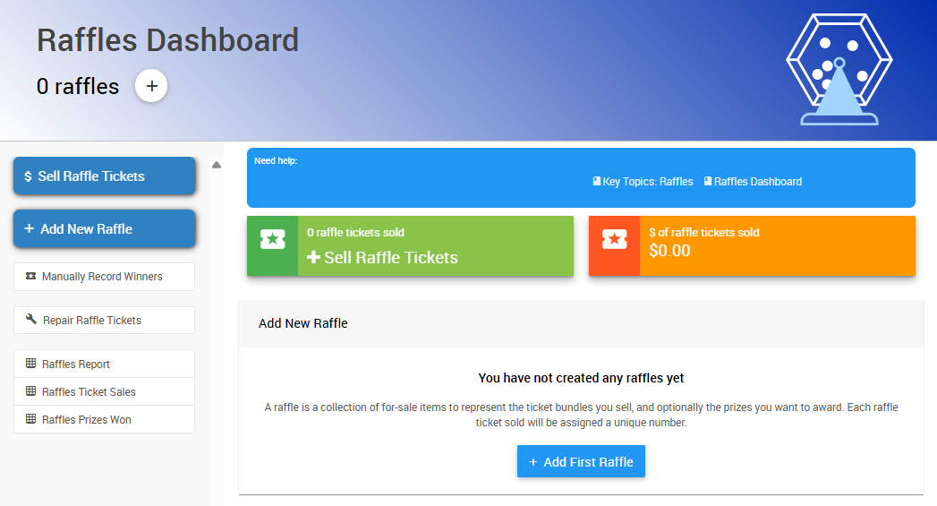Screen dimensions: 937x506
Task: Click the table icon beside Raffles Prizes Won
Action: click(x=31, y=419)
